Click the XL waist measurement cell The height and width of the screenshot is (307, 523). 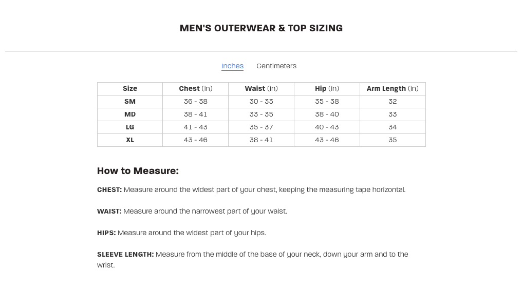tap(261, 140)
